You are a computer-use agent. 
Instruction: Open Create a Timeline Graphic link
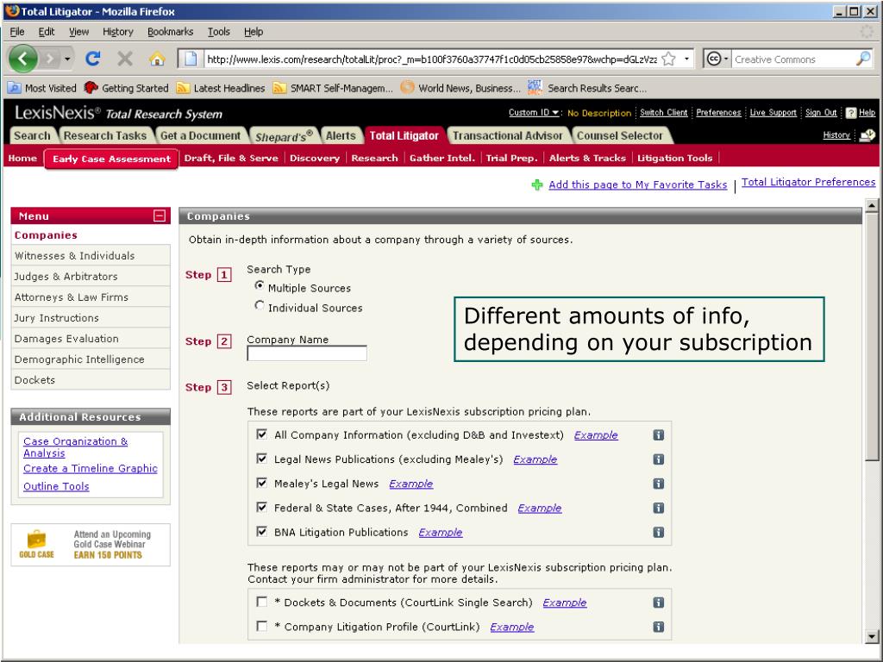(x=90, y=468)
